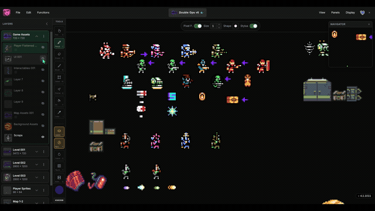Screen dimensions: 375x211
Task: Toggle visibility of Layer 7
Action: point(43,81)
